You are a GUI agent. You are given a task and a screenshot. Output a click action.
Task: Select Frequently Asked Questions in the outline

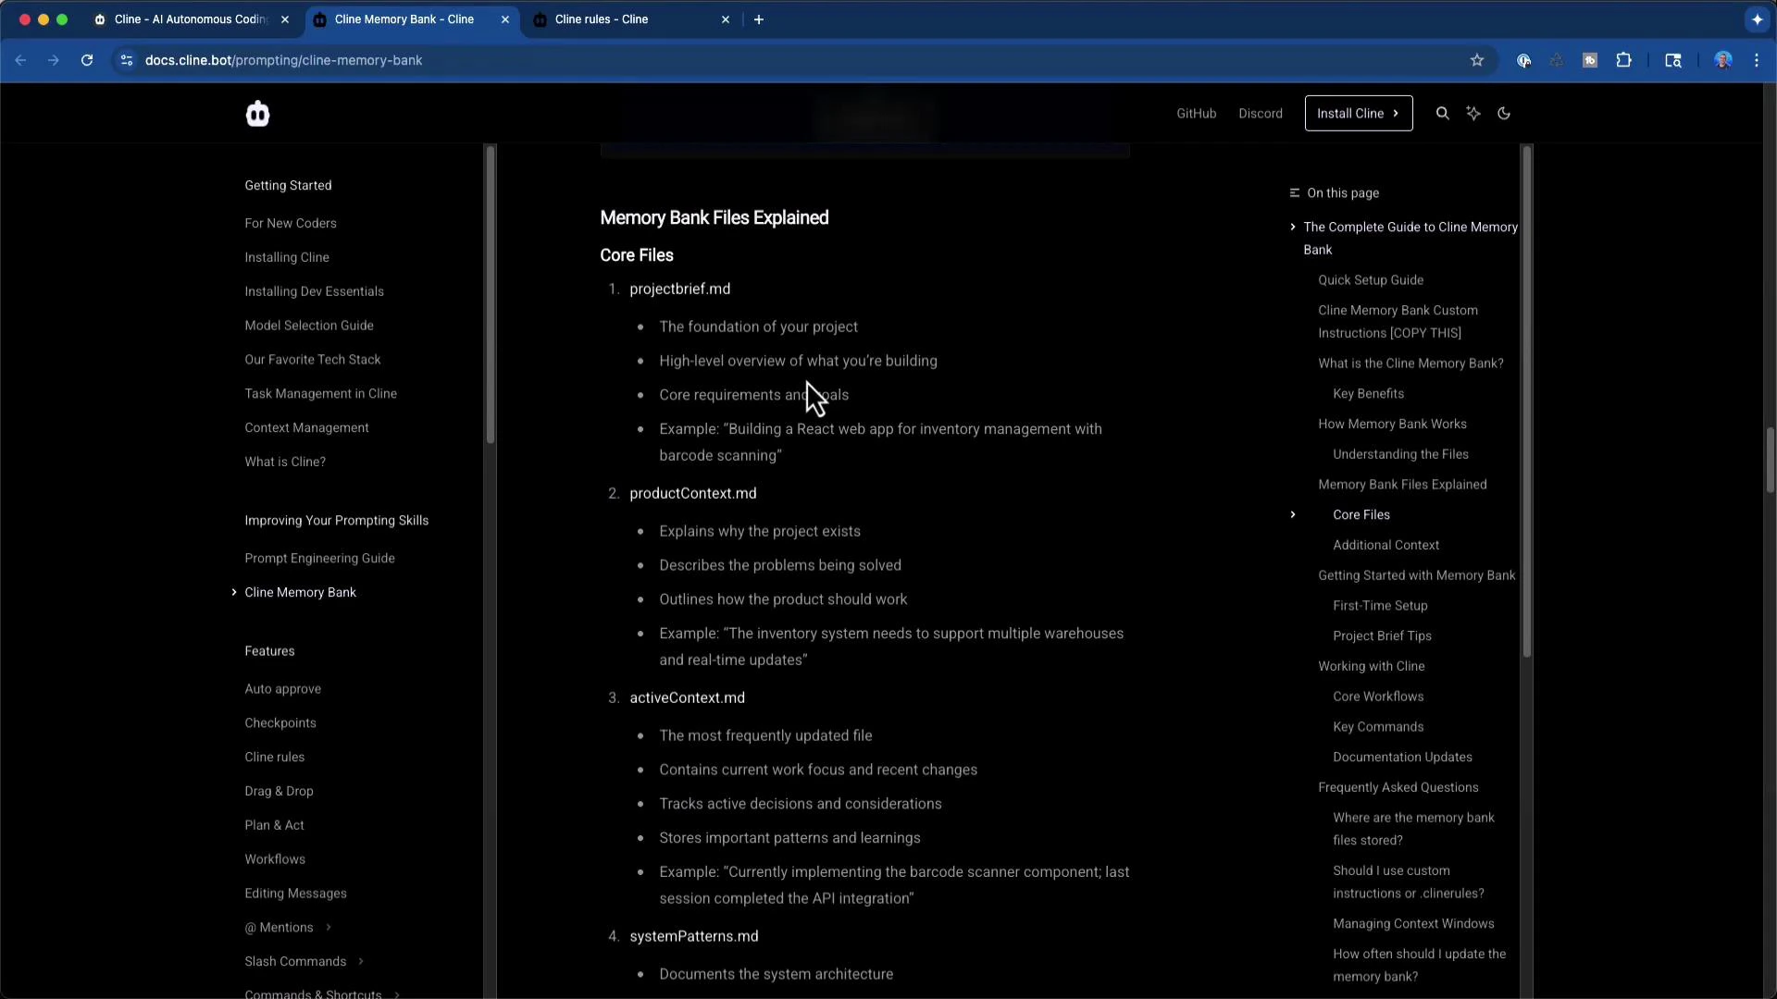(x=1398, y=787)
